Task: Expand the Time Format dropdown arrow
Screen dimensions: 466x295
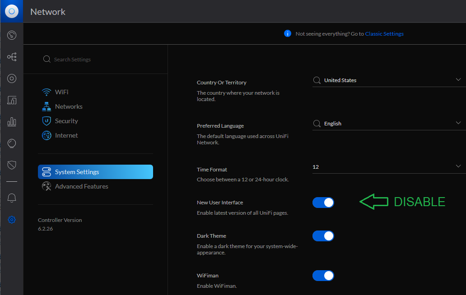Action: 458,166
